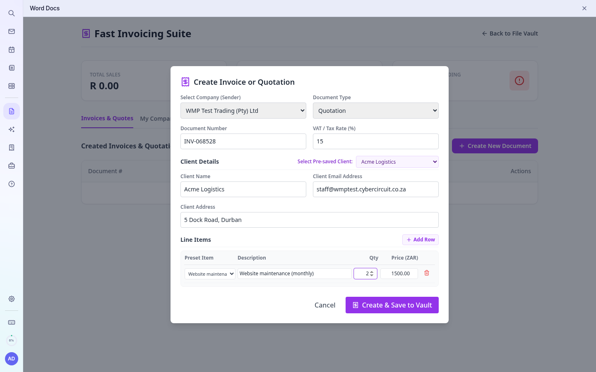This screenshot has width=596, height=372.
Task: Add a new line item row
Action: [x=421, y=240]
